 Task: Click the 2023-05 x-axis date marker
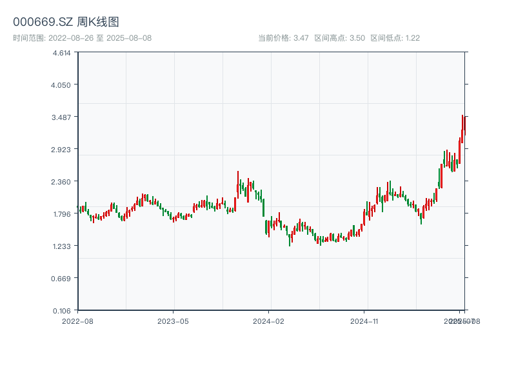173,321
